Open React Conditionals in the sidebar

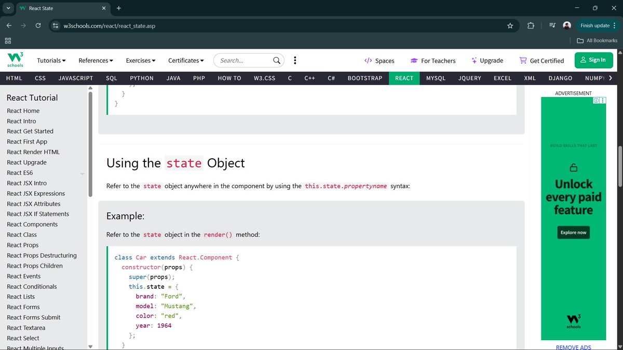coord(32,286)
